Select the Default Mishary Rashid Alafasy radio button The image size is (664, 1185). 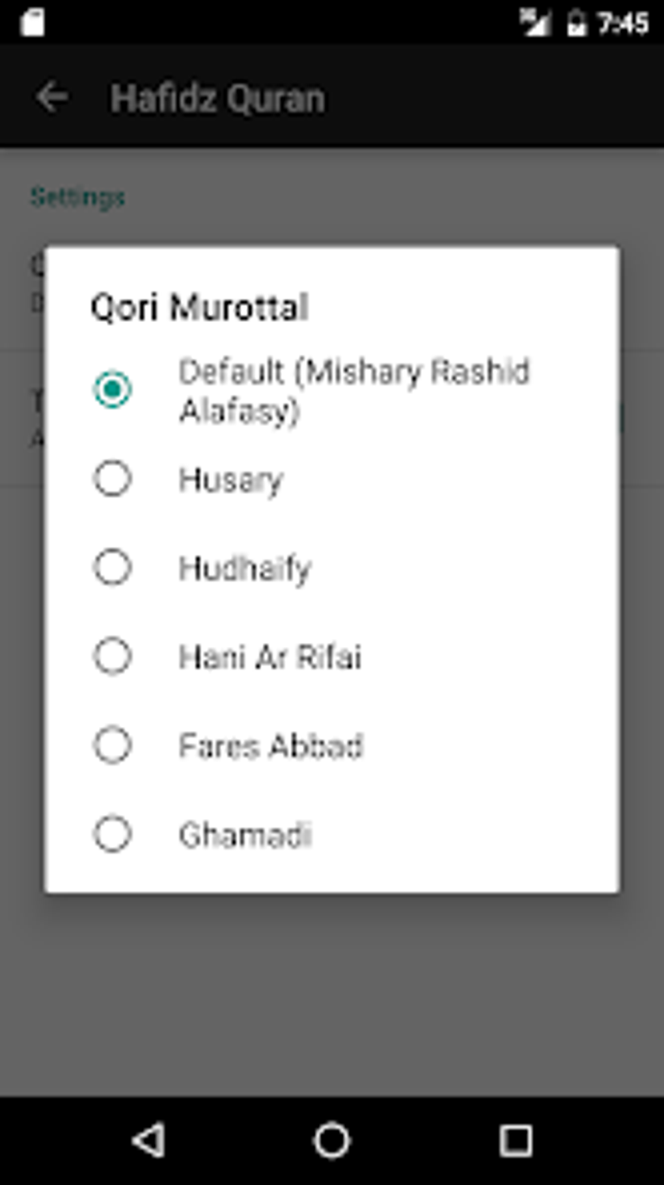click(x=113, y=390)
